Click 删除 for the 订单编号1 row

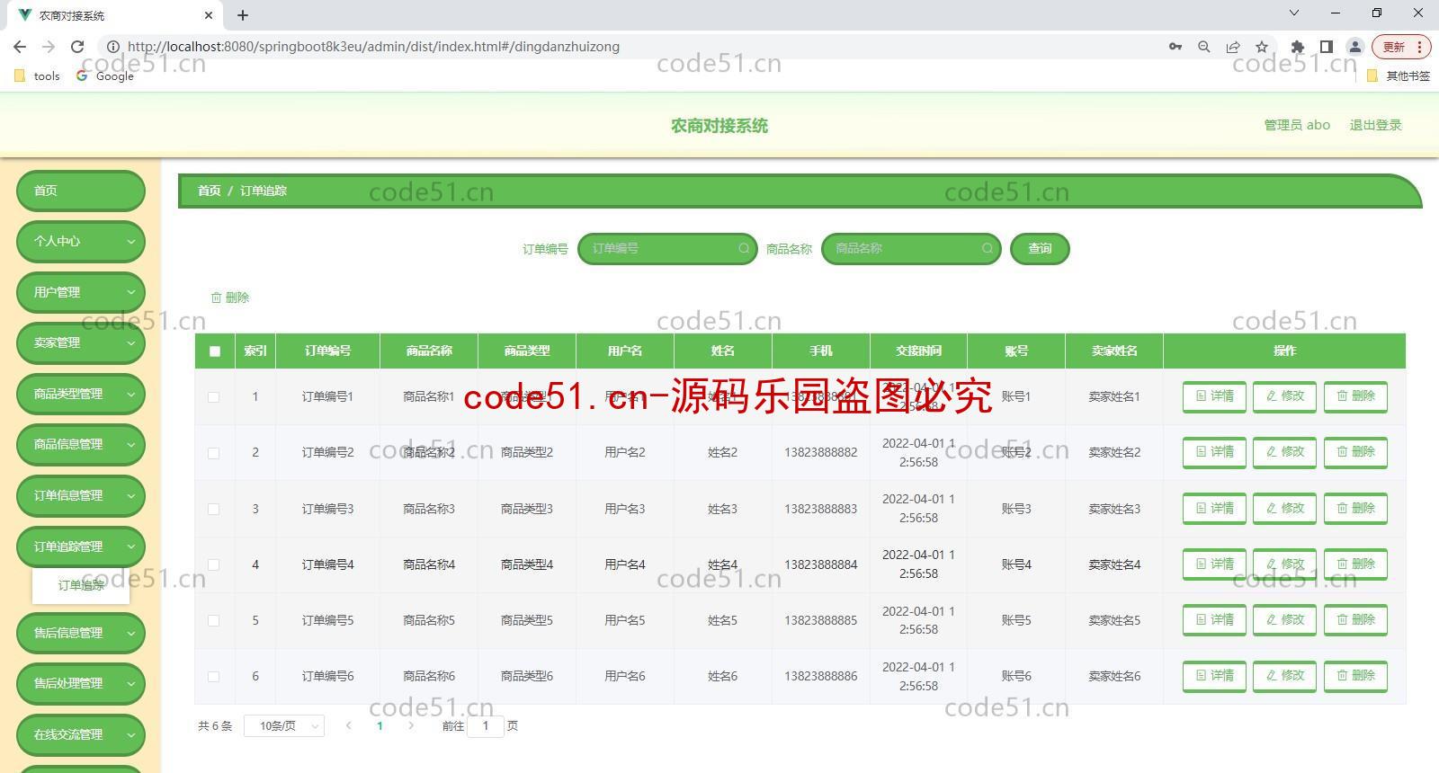(x=1355, y=396)
